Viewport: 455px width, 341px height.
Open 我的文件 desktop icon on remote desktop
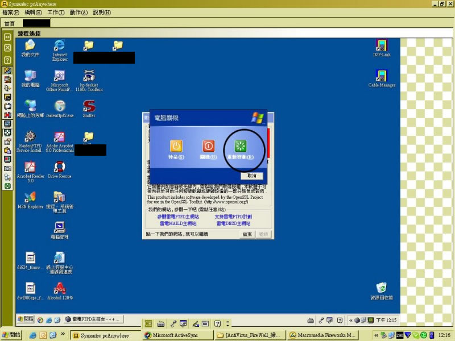tap(30, 48)
